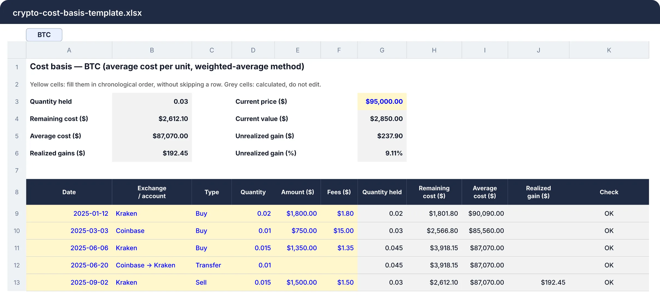The height and width of the screenshot is (306, 660).
Task: Click the Cost basis — BTC title cell
Action: (x=167, y=67)
